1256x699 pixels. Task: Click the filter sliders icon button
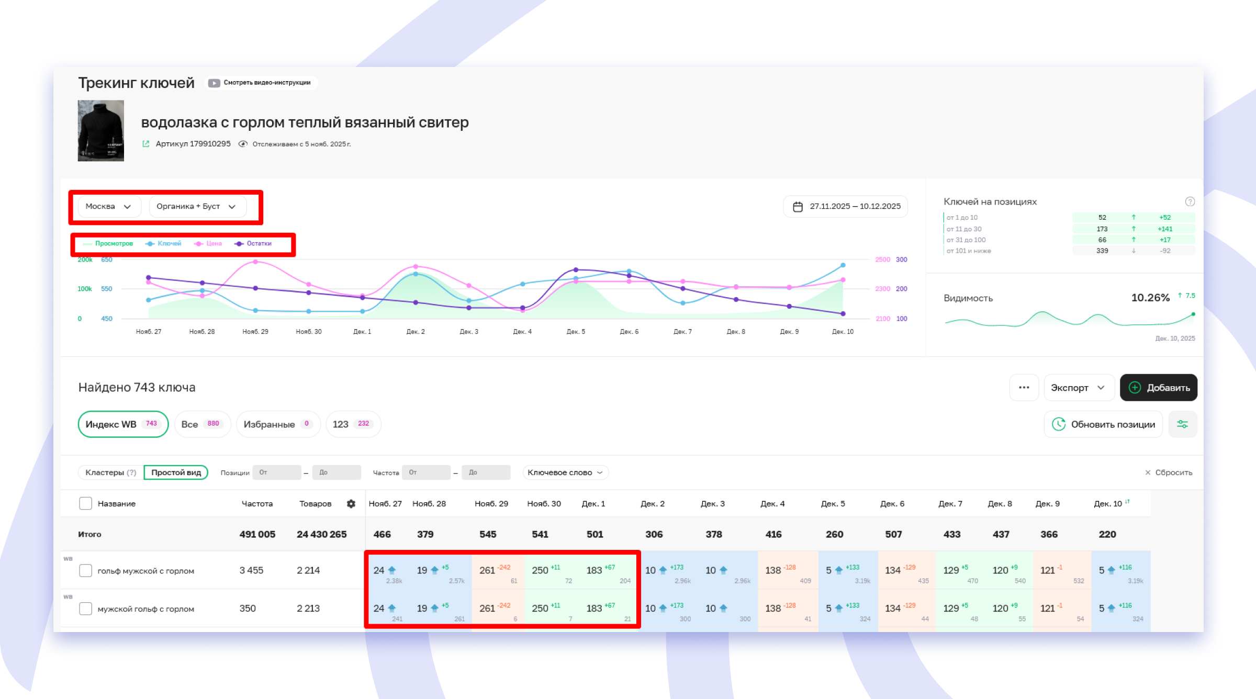1182,424
